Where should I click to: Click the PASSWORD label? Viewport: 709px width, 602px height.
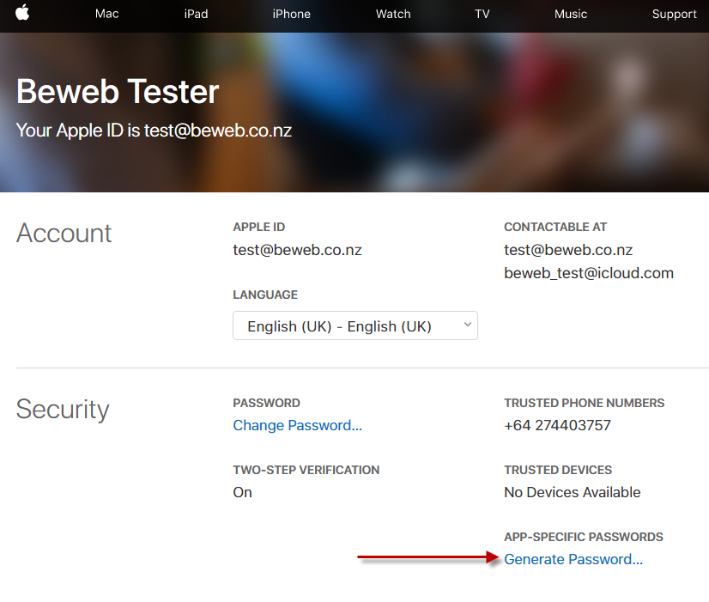click(x=266, y=403)
